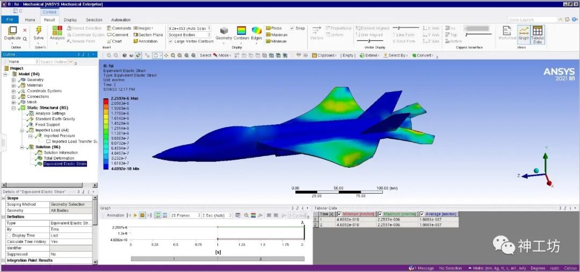Click the Quick Launch search field
580x272 pixels.
tap(532, 19)
